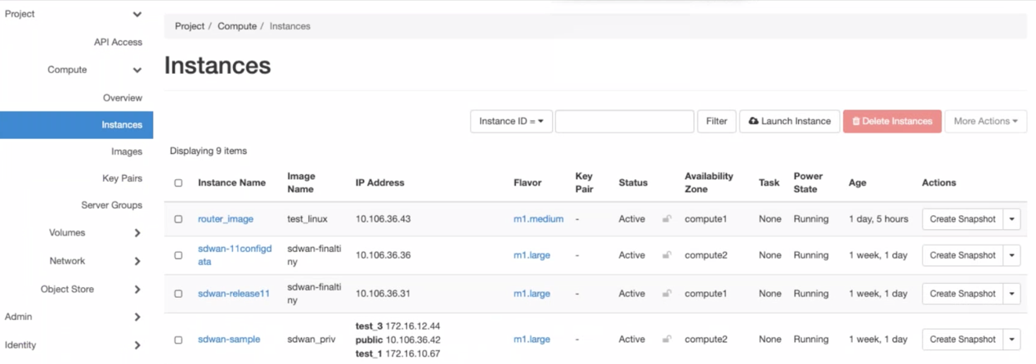Open Key Pairs in sidebar
Viewport: 1036px width, 364px height.
(x=123, y=178)
